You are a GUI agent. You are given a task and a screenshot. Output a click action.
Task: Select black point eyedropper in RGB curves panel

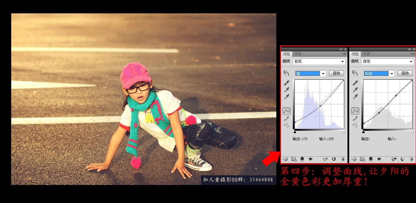point(355,83)
